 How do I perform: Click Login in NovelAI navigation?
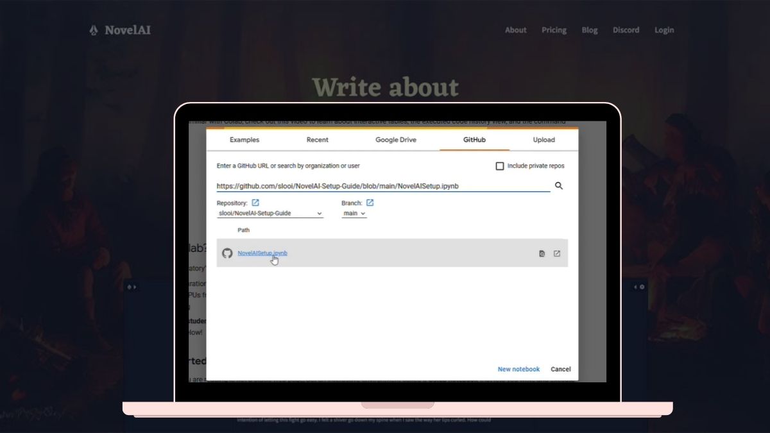(x=664, y=30)
